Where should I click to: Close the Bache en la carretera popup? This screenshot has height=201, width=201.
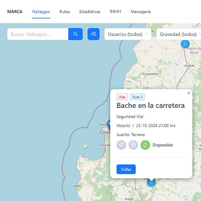tap(189, 93)
